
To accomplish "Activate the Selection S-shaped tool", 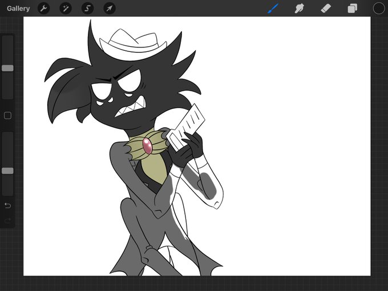I will tap(88, 9).
